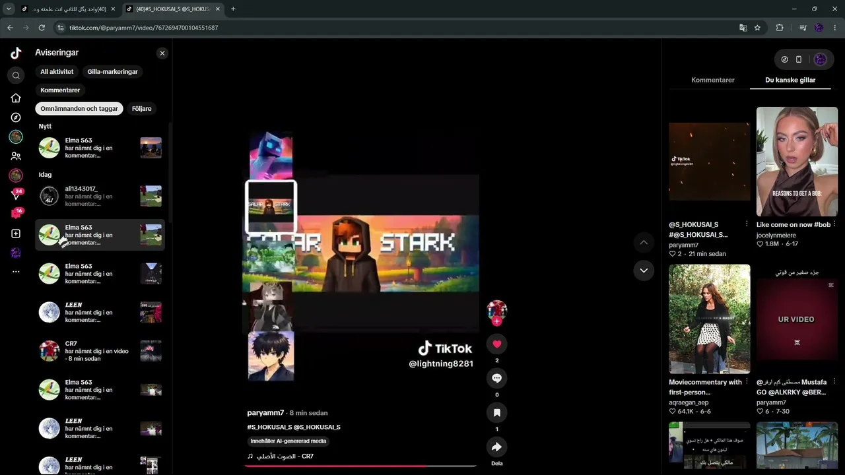Open the Moviecommentary recommended video thumbnail

tap(710, 319)
